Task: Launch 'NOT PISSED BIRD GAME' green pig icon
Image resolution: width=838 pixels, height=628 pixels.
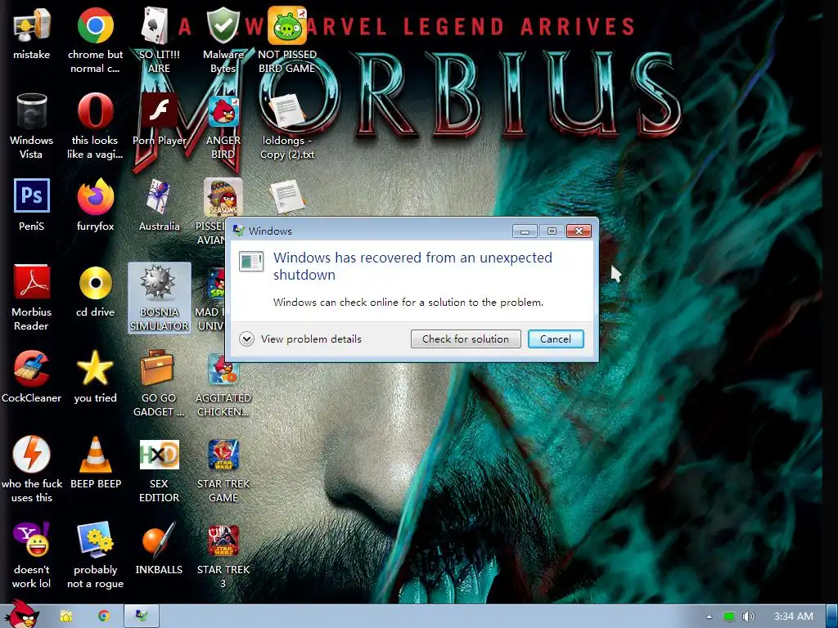Action: coord(287,25)
